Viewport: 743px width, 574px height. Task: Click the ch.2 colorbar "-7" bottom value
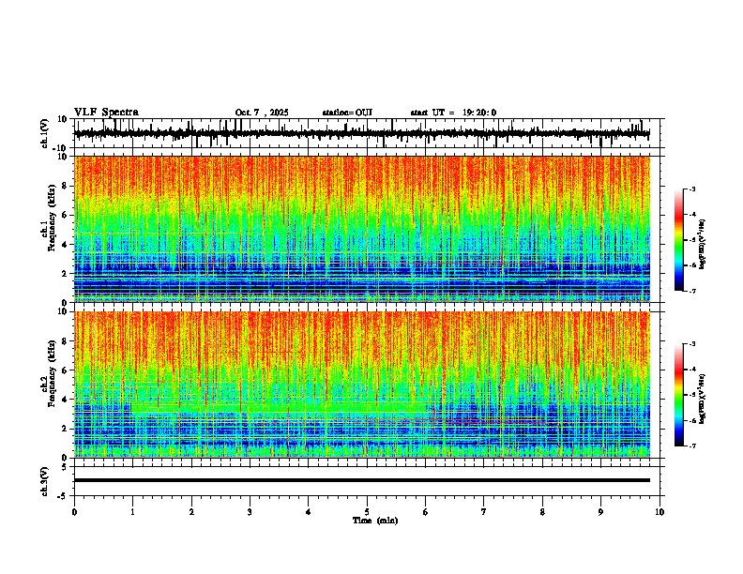692,446
